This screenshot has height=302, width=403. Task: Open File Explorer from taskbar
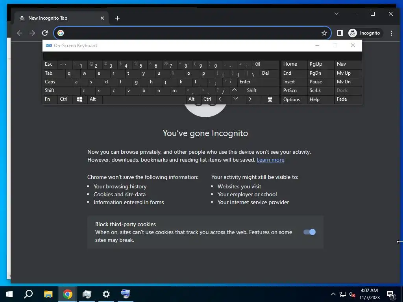(x=48, y=294)
